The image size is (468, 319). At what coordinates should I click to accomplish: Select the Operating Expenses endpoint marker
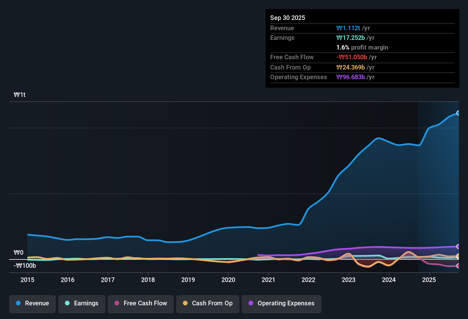[x=458, y=247]
